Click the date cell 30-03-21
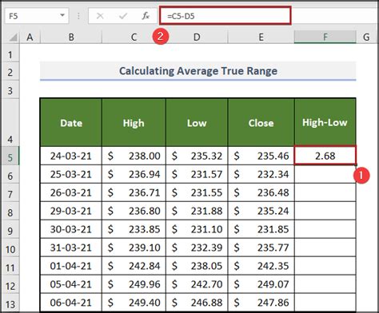379x313 pixels. pos(71,229)
